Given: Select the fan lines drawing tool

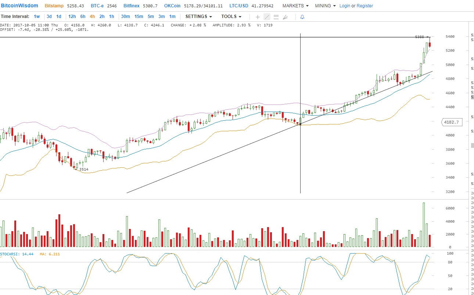Looking at the screenshot, I should click(x=285, y=17).
